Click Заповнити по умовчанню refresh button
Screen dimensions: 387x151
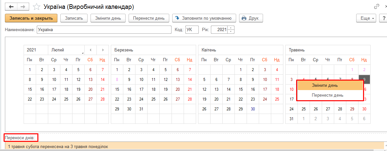[x=204, y=18]
